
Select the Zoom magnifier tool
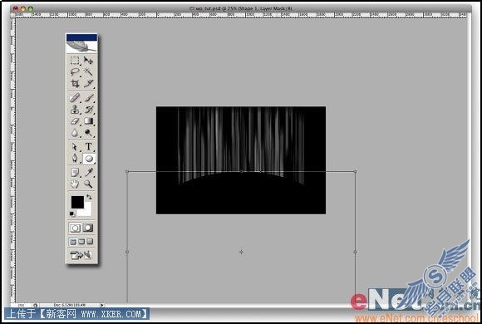89,184
